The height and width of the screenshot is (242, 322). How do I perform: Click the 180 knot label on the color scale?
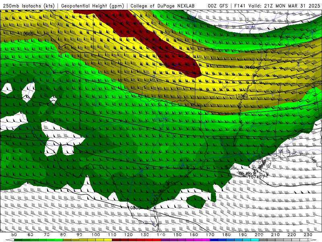click(226, 235)
